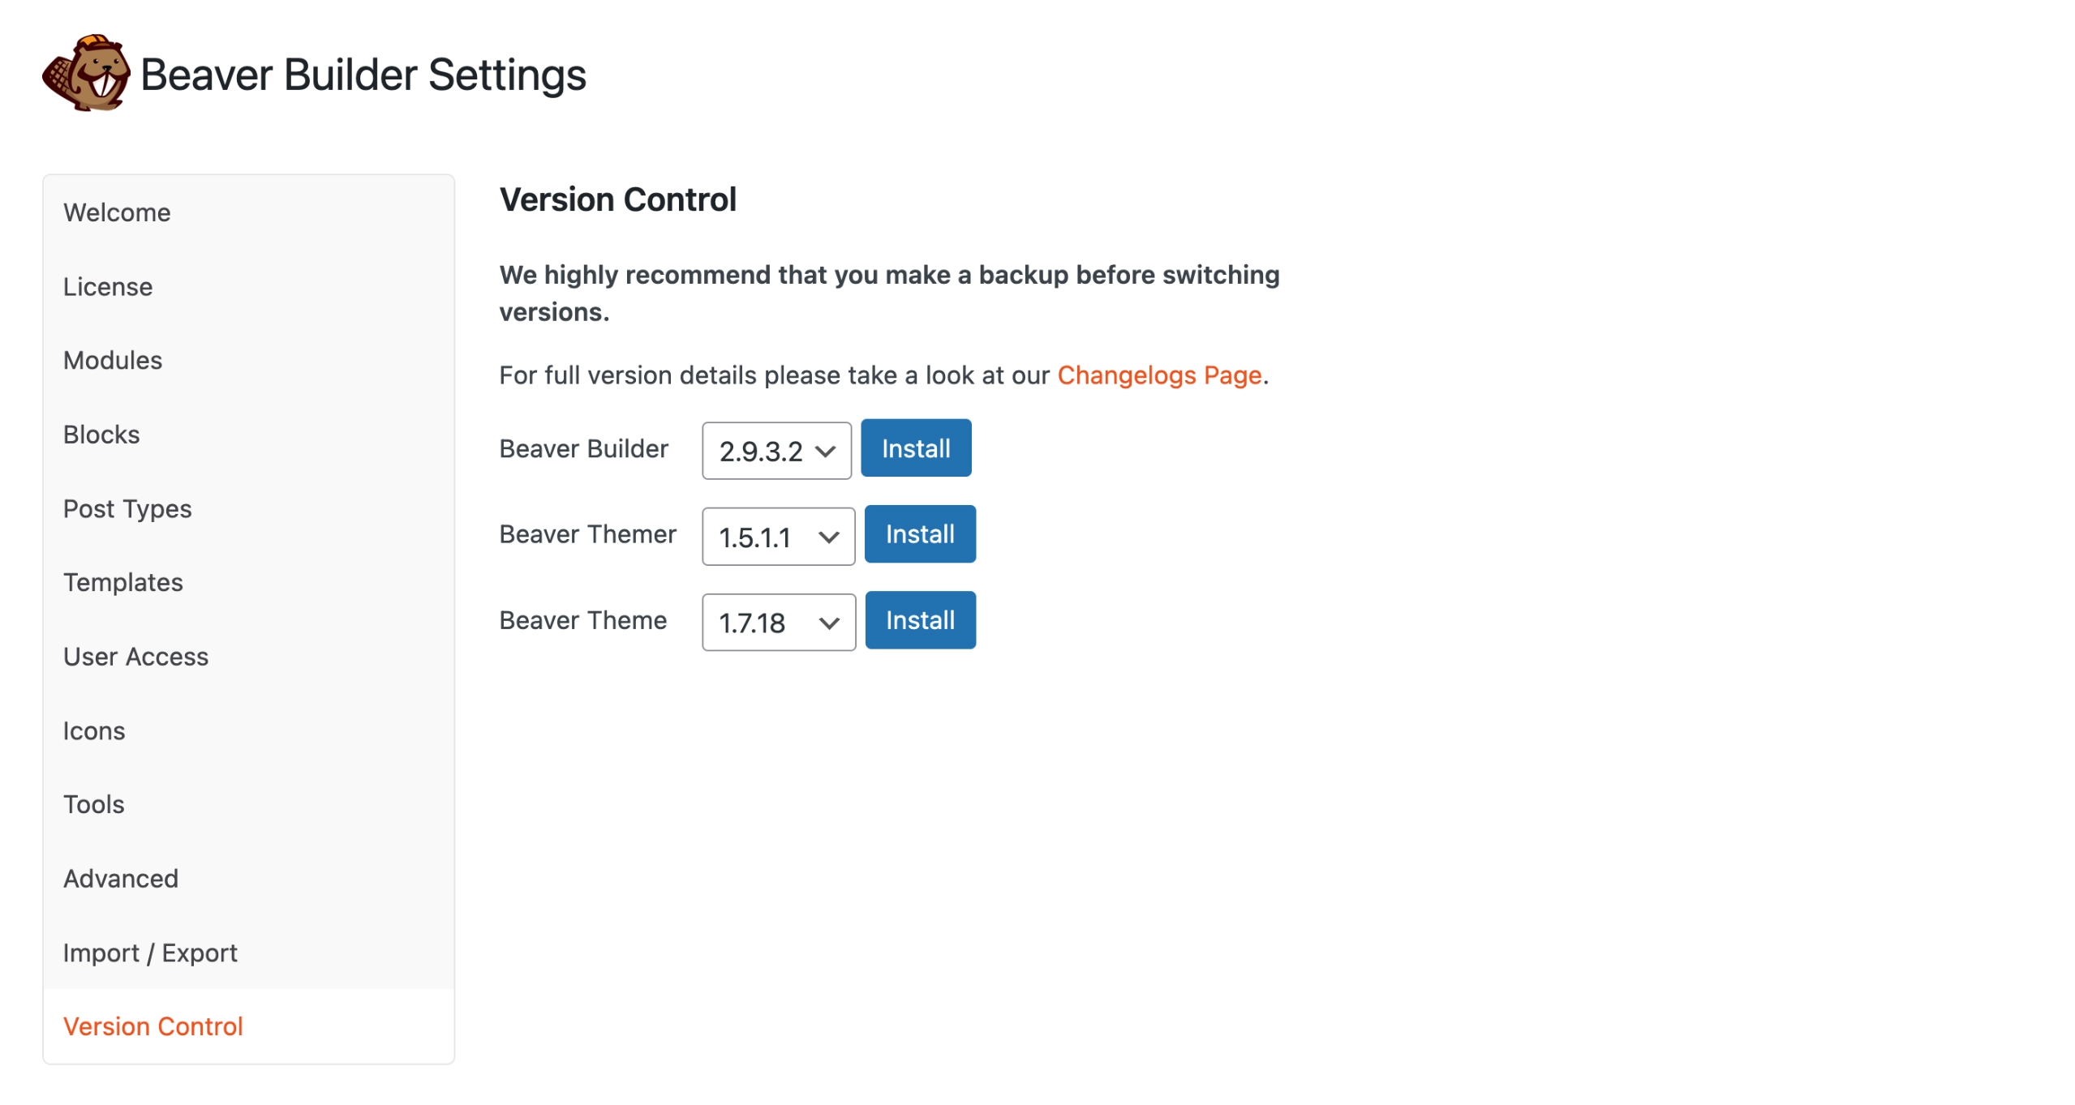Open the User Access section
Image resolution: width=2075 pixels, height=1105 pixels.
pos(135,657)
